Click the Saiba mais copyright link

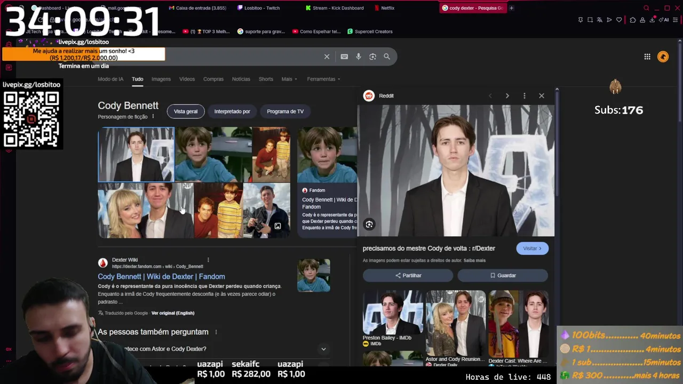(474, 261)
